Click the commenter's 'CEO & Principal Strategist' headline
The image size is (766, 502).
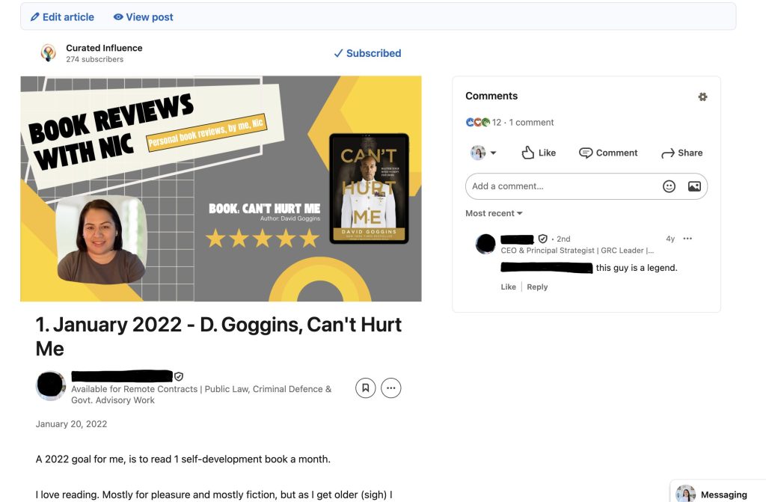(x=577, y=251)
